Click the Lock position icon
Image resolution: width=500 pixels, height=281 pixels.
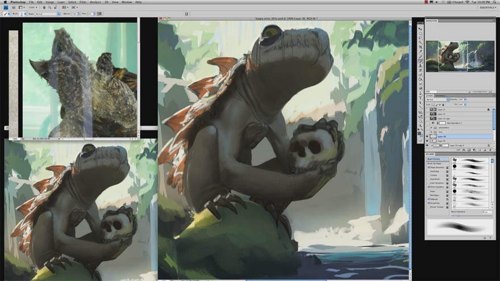[x=440, y=105]
